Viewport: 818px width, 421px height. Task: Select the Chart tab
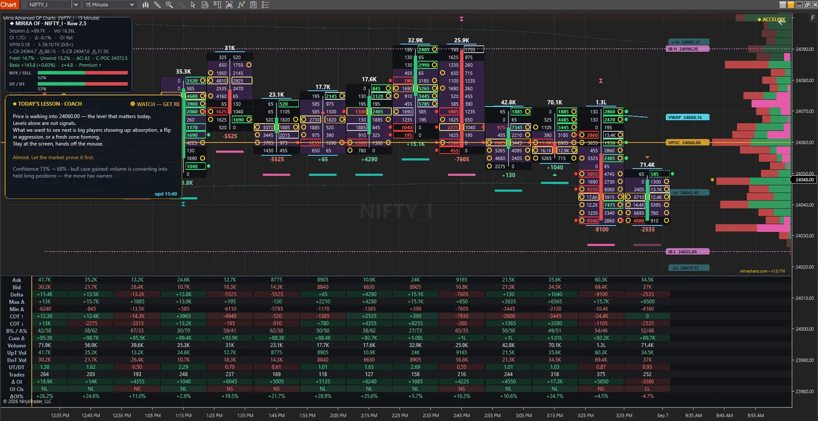9,5
